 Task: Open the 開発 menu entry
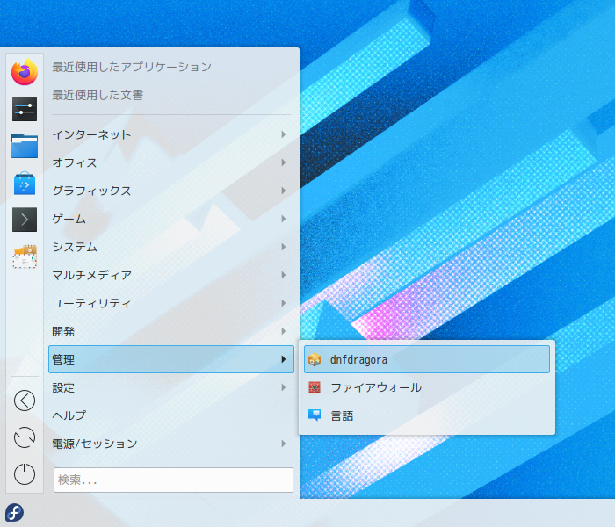coord(171,331)
